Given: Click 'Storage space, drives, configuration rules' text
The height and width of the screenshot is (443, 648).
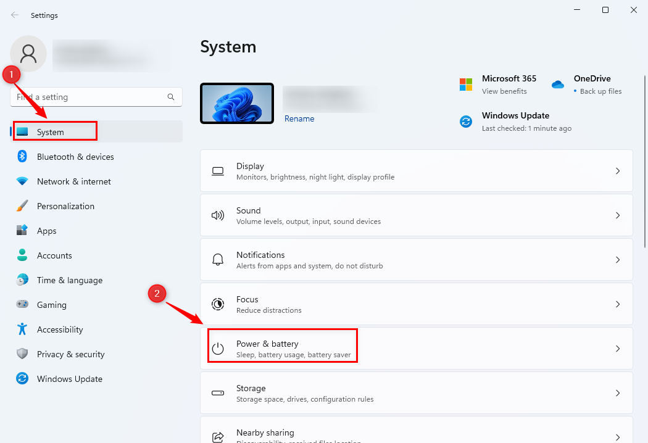Looking at the screenshot, I should 305,399.
